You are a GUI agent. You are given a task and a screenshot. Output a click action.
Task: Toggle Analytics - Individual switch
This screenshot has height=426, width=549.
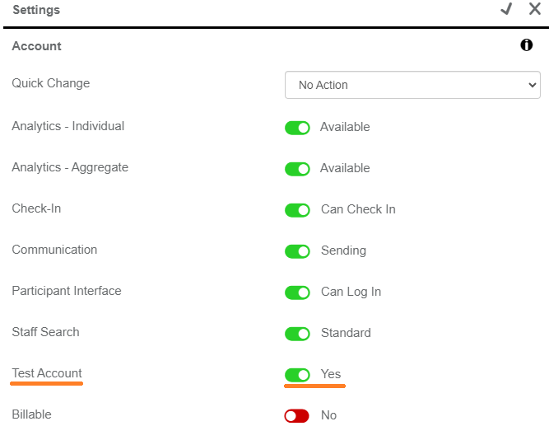click(x=297, y=128)
